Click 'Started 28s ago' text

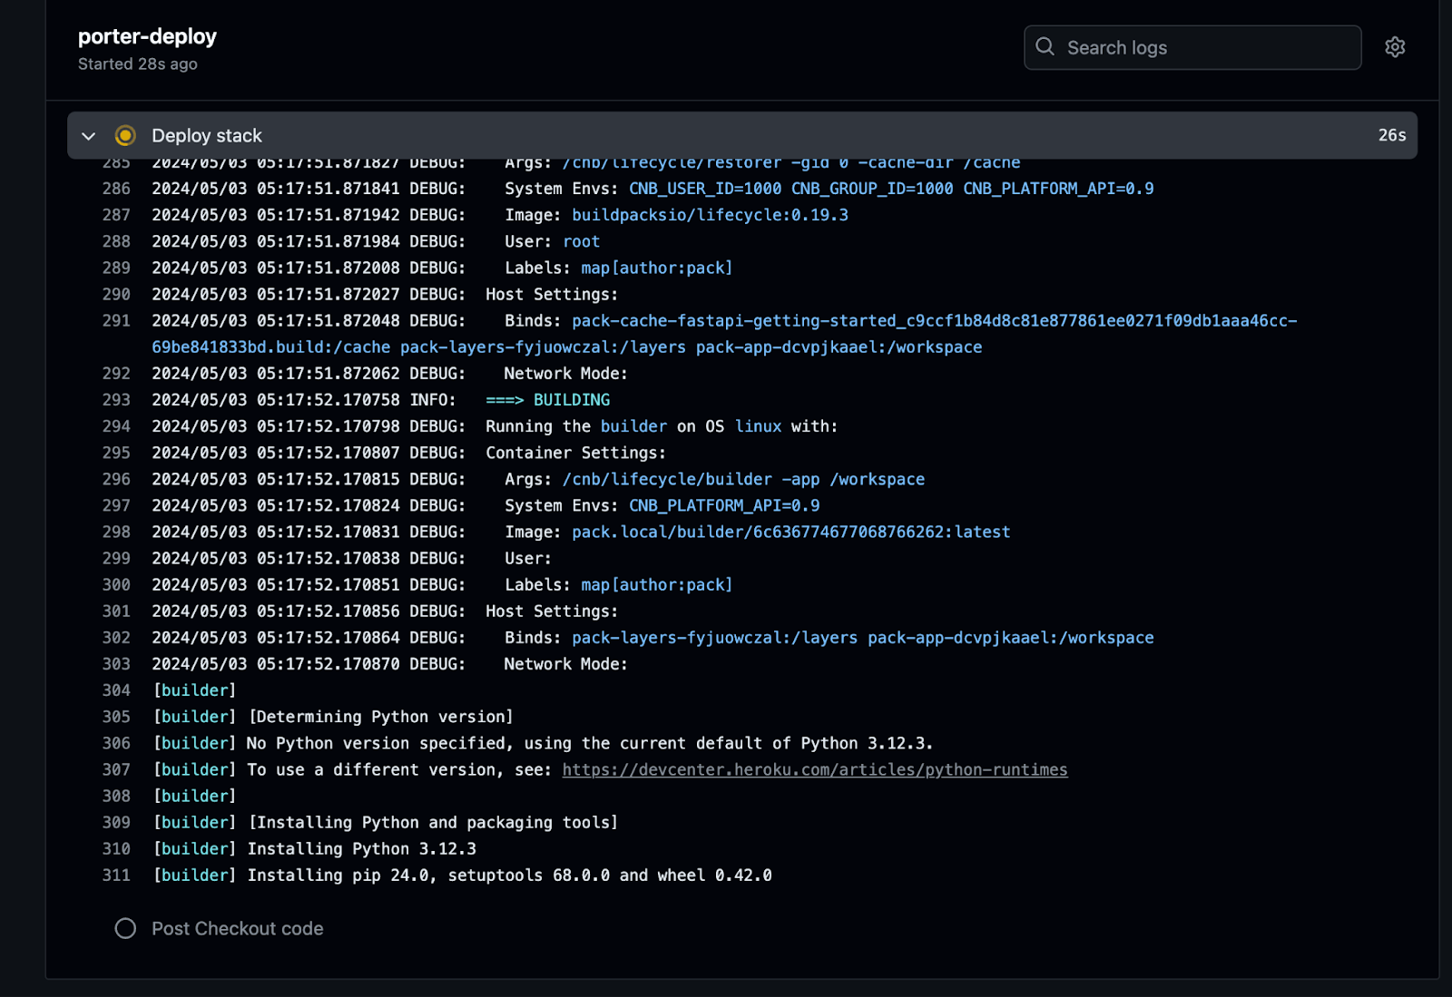click(138, 64)
